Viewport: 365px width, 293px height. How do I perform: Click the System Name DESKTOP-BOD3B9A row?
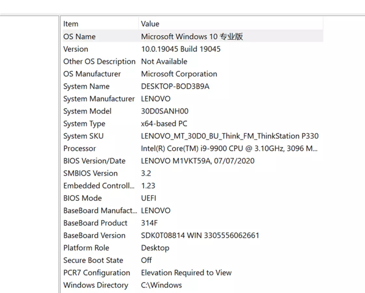click(86, 87)
